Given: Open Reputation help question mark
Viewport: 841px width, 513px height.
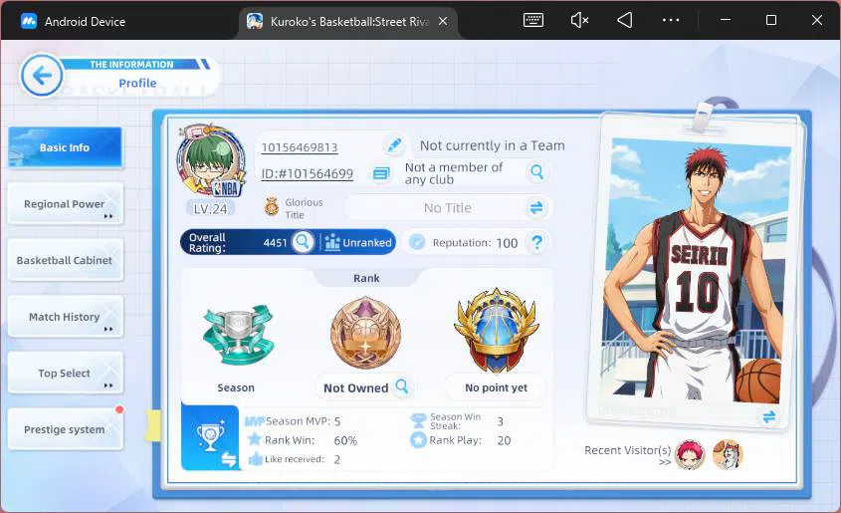Looking at the screenshot, I should 536,242.
